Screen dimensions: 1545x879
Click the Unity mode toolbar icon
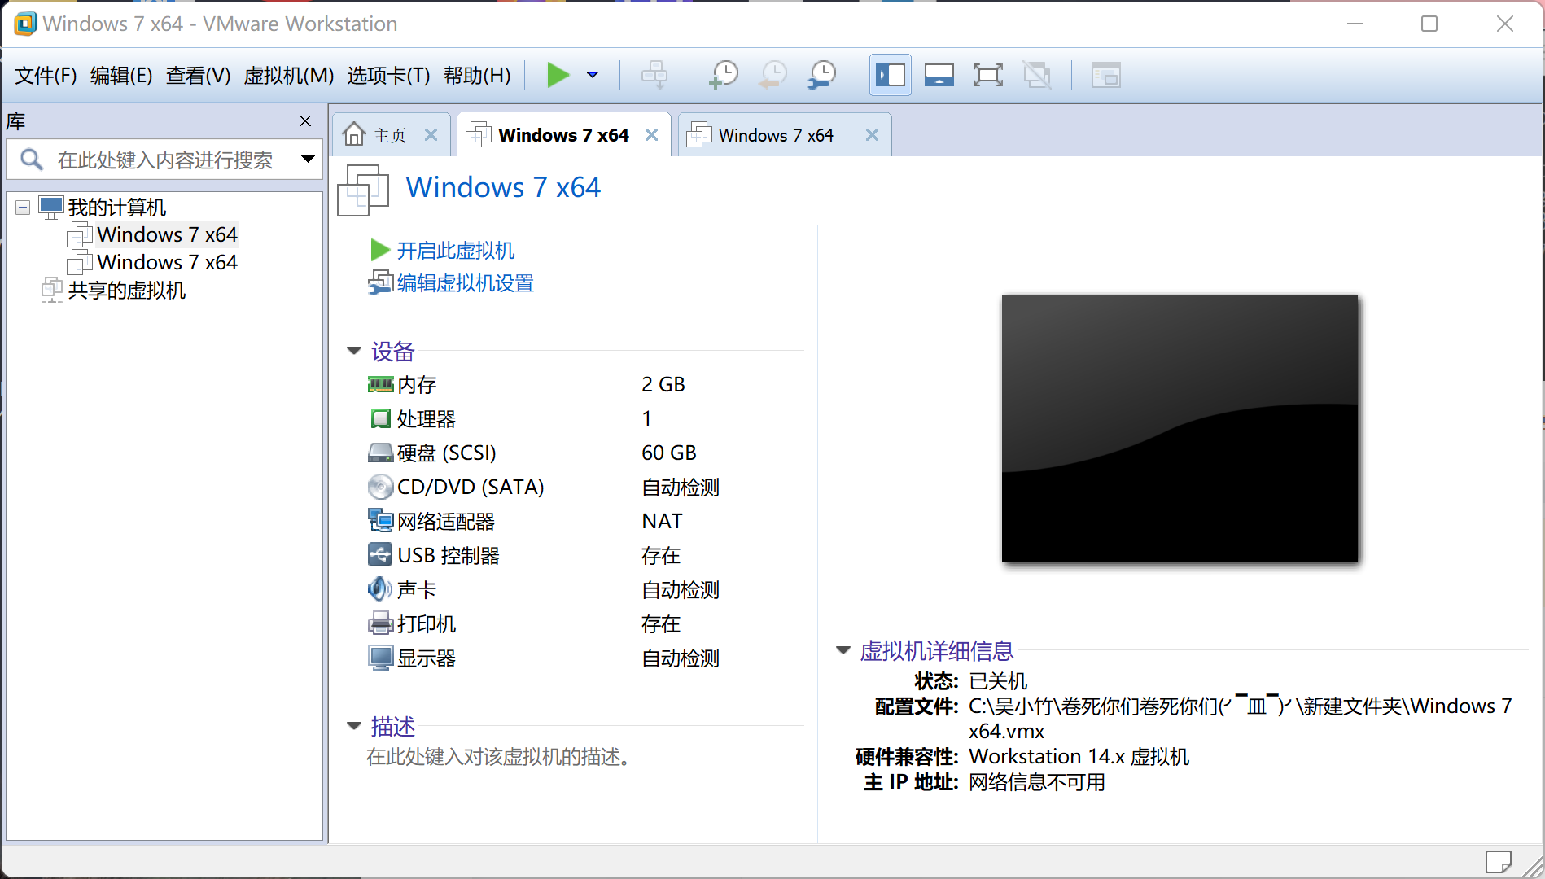(1037, 75)
